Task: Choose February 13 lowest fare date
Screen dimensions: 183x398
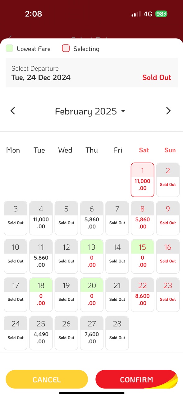Action: 92,257
